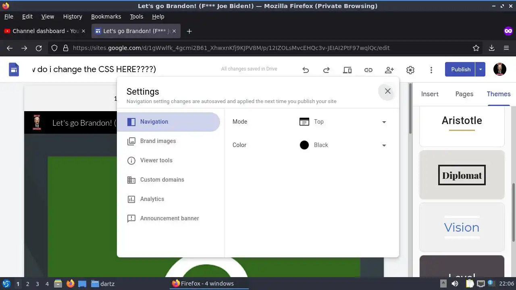This screenshot has width=516, height=290.
Task: Open the Firefox downloads panel
Action: pyautogui.click(x=491, y=48)
